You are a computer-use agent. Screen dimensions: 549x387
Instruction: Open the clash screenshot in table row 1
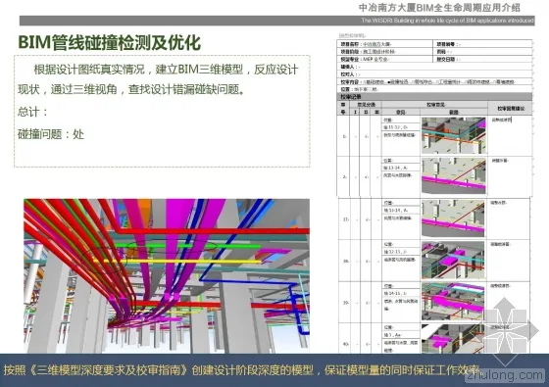(454, 135)
